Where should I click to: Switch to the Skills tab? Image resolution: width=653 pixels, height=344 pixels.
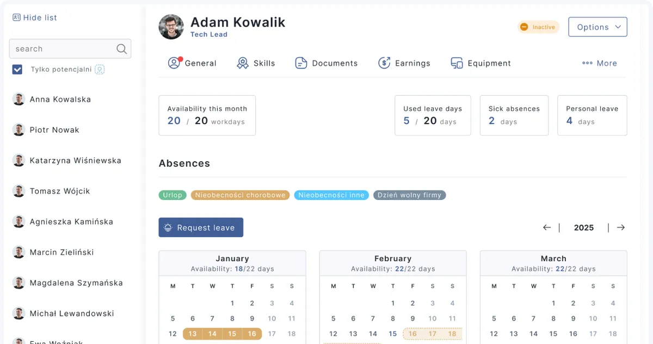[264, 63]
